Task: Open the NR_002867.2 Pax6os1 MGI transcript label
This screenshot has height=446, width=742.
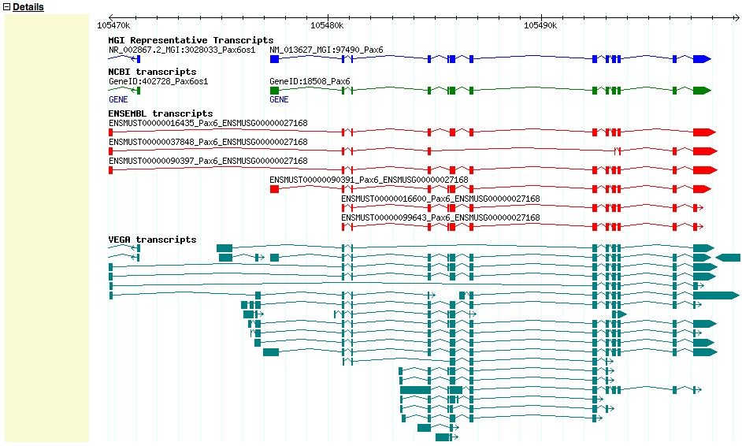Action: [x=182, y=50]
